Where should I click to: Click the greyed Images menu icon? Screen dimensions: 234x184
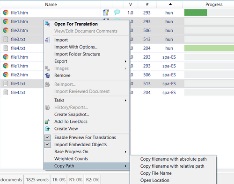coord(47,68)
